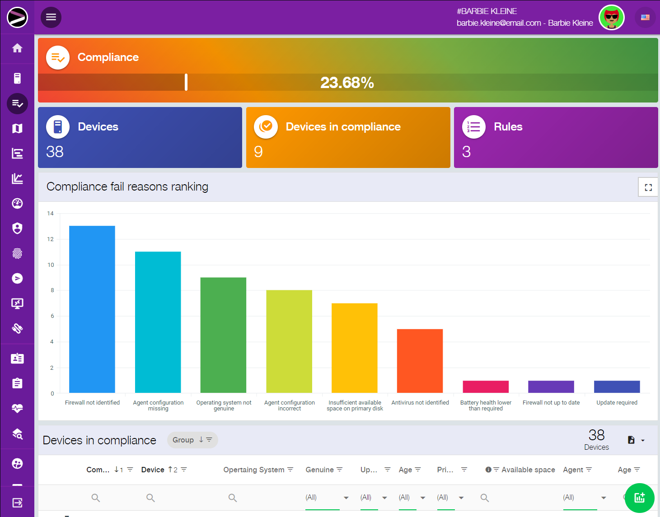Open the hamburger navigation menu
The width and height of the screenshot is (660, 517).
click(51, 17)
